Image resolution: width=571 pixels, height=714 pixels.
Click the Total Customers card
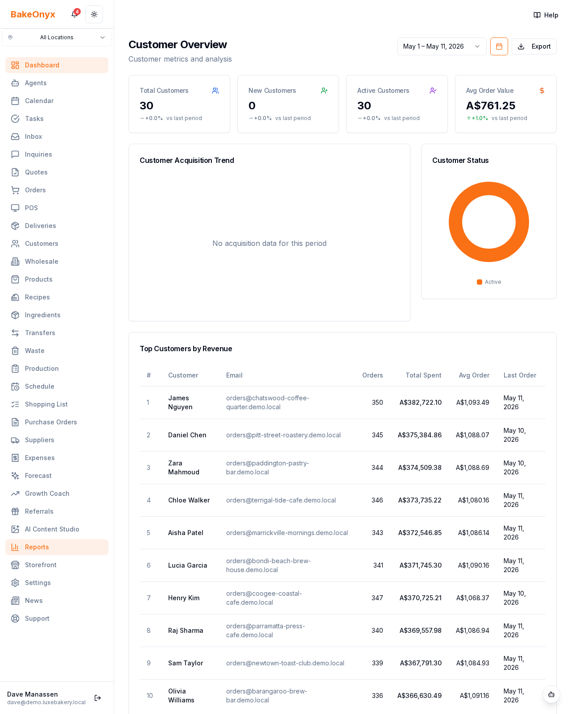(x=179, y=104)
